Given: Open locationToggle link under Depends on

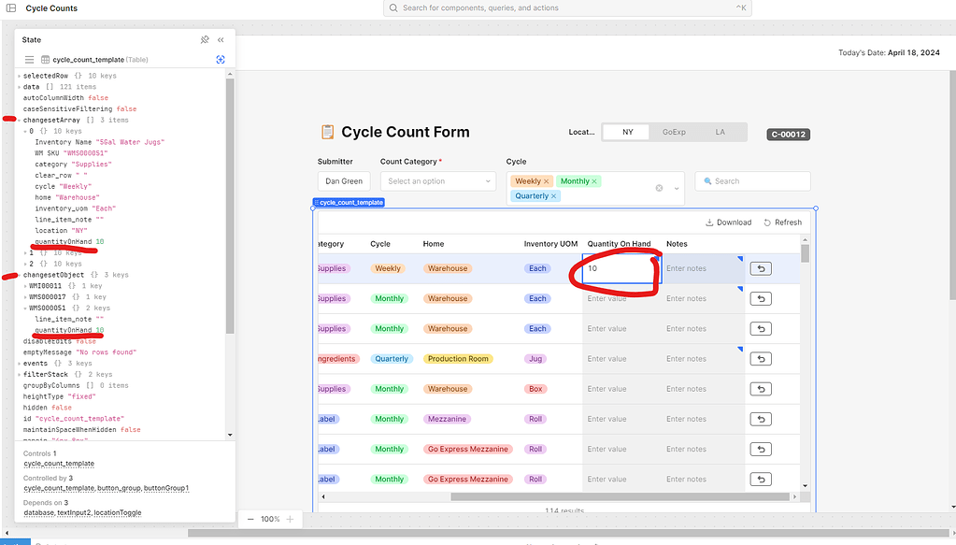Looking at the screenshot, I should (118, 513).
